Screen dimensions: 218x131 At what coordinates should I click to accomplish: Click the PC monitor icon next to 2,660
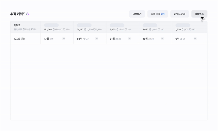94,30
